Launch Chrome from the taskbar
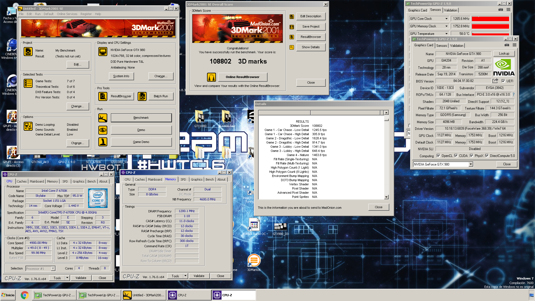The width and height of the screenshot is (535, 301). pos(25,295)
